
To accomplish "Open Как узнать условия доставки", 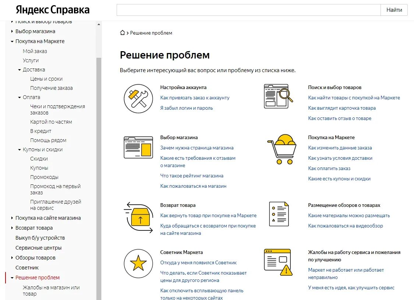I will 340,158.
